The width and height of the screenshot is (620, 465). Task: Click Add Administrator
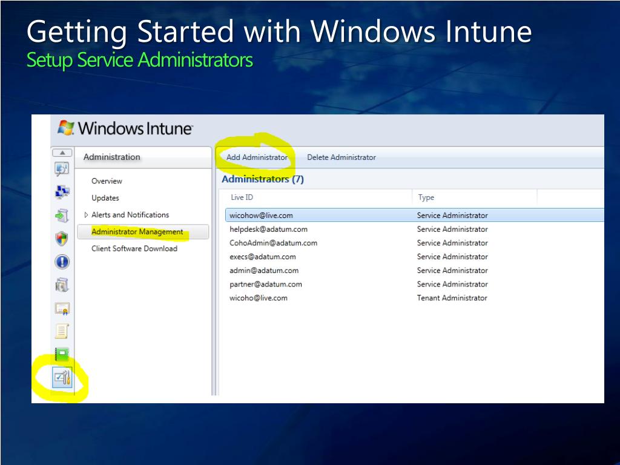(x=257, y=157)
